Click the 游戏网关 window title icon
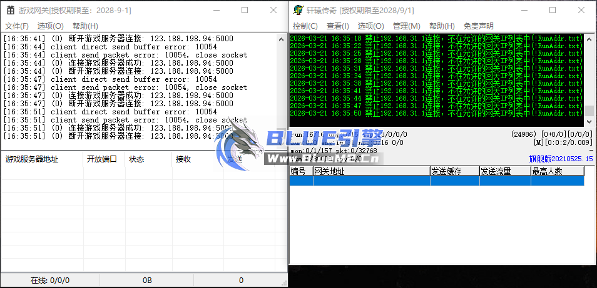The height and width of the screenshot is (288, 597). (x=11, y=10)
